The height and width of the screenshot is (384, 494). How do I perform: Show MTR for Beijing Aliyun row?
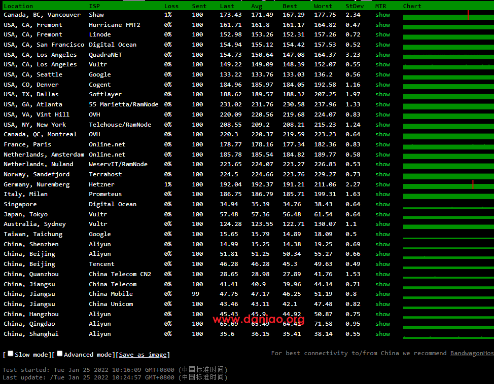382,254
